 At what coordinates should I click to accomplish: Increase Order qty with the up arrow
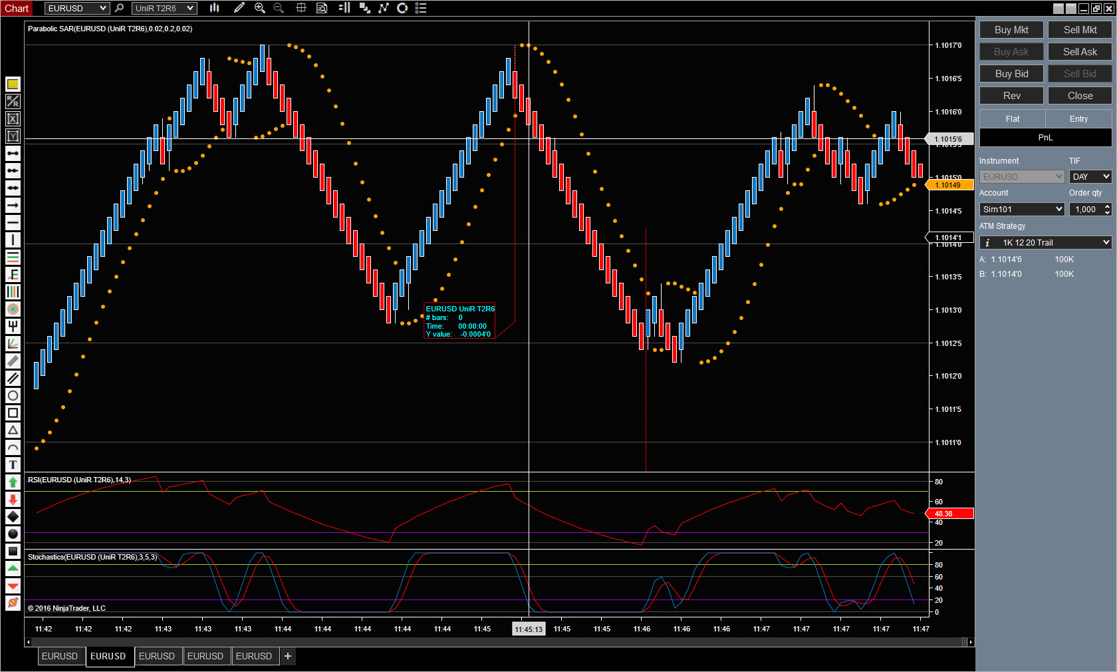(x=1107, y=206)
